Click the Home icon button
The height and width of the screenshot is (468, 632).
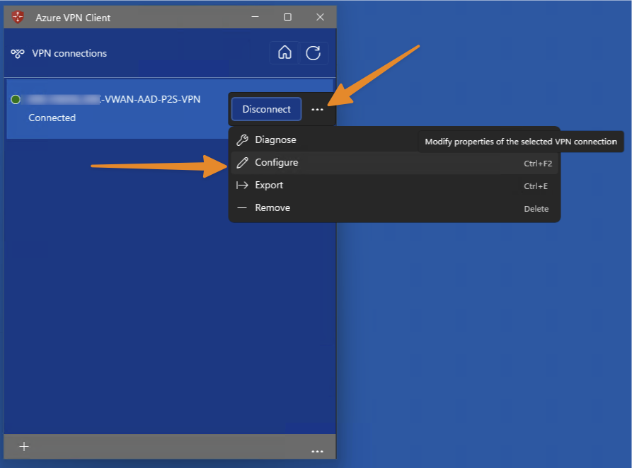click(x=285, y=53)
